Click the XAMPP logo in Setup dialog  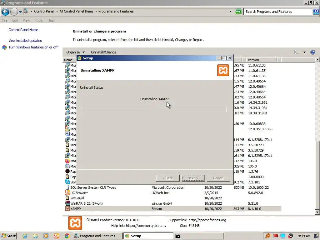(x=223, y=70)
